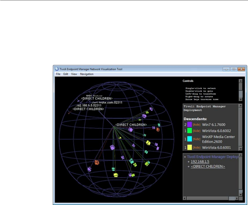Open the View menu

click(74, 74)
